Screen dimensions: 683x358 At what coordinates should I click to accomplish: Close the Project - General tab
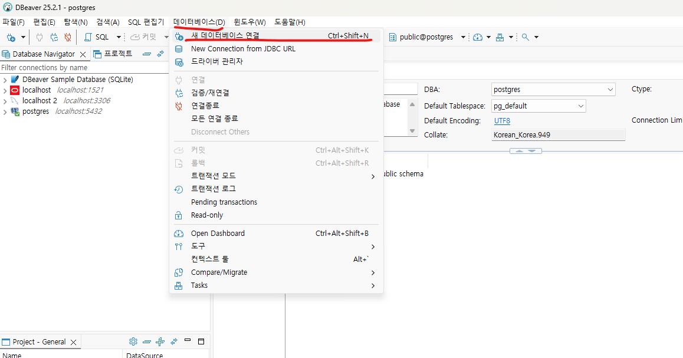[x=73, y=342]
